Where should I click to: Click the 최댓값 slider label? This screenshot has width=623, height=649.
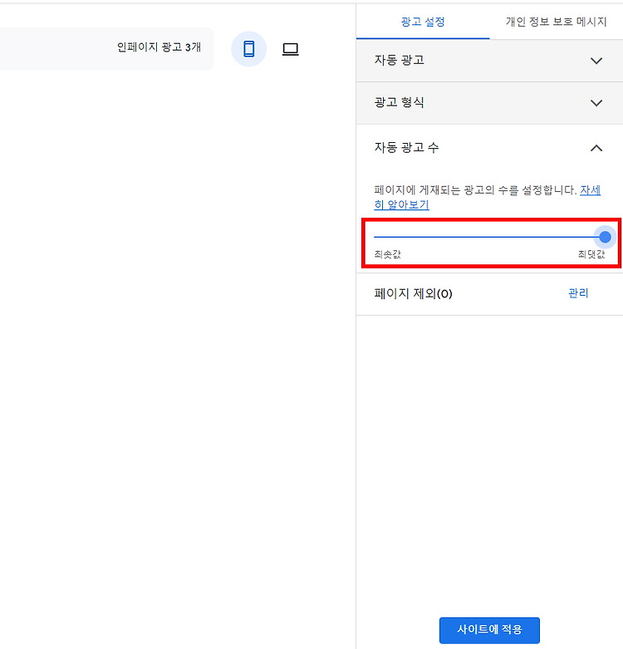pos(591,254)
